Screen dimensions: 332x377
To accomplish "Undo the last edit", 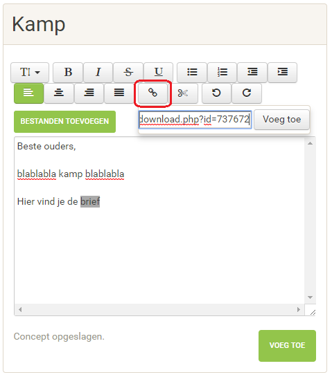I will 216,93.
